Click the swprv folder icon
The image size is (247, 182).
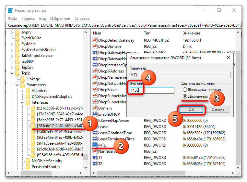(x=17, y=32)
